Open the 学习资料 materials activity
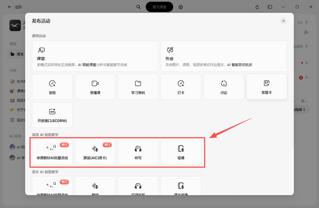Viewport: 319px width, 208px height. click(x=138, y=87)
